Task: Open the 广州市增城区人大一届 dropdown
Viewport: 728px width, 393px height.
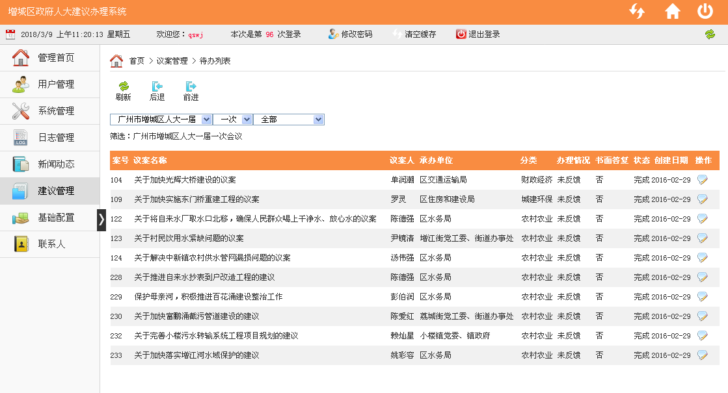Action: point(161,120)
